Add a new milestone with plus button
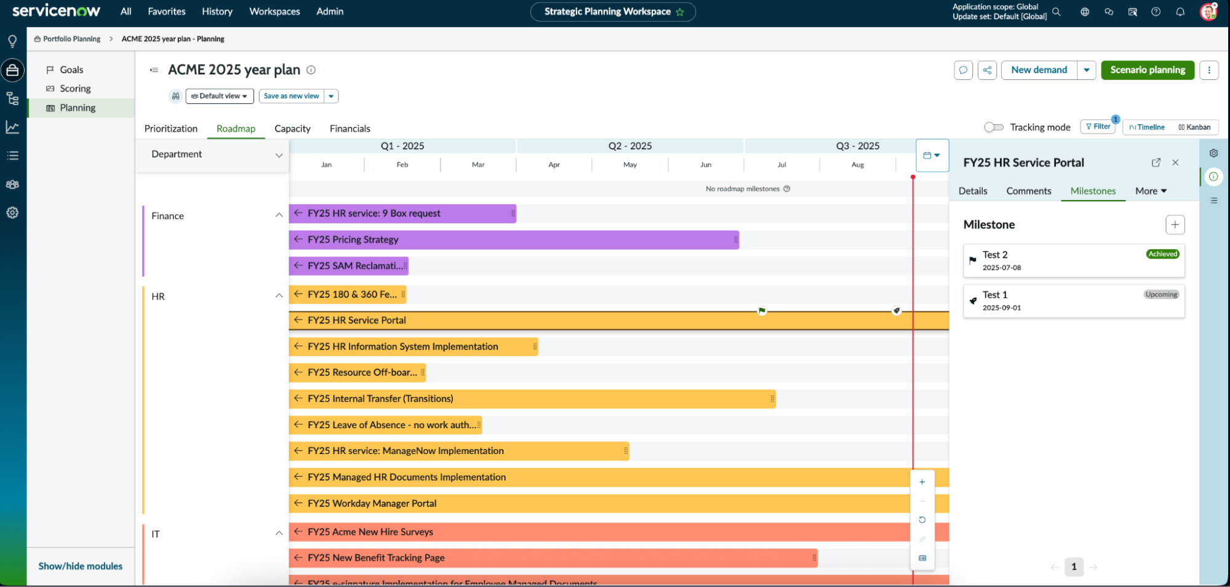 pyautogui.click(x=1175, y=225)
